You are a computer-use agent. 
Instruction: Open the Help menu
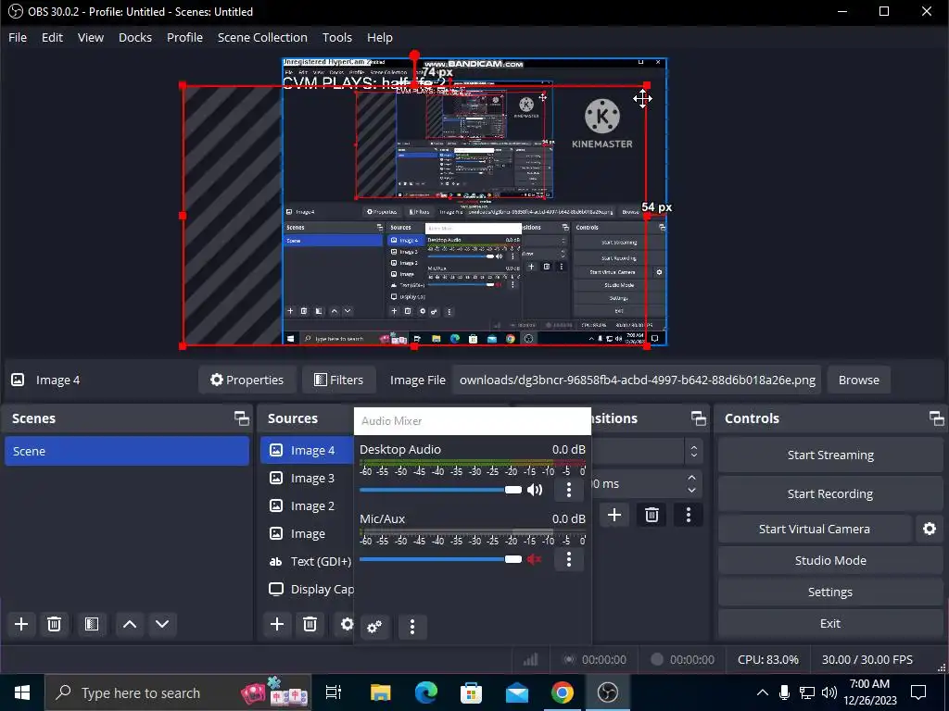point(379,37)
